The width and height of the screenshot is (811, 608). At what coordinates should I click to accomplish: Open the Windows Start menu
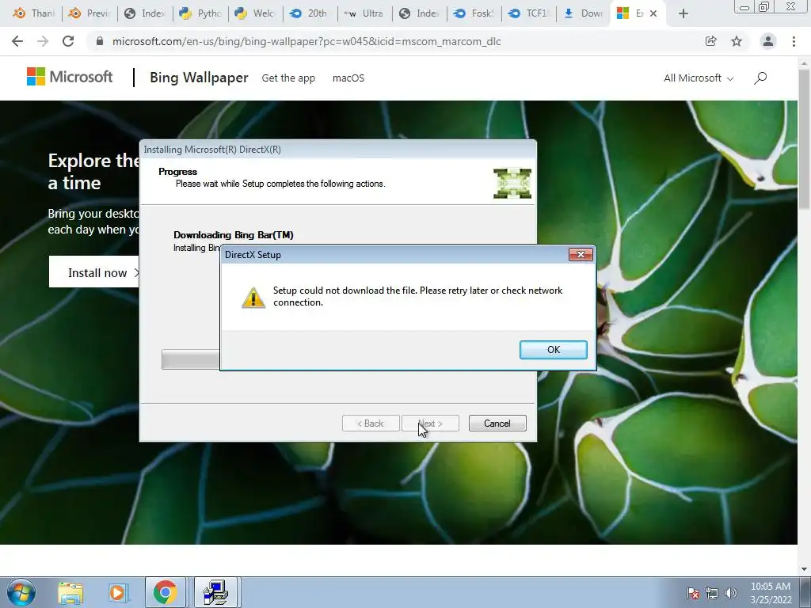[x=21, y=592]
